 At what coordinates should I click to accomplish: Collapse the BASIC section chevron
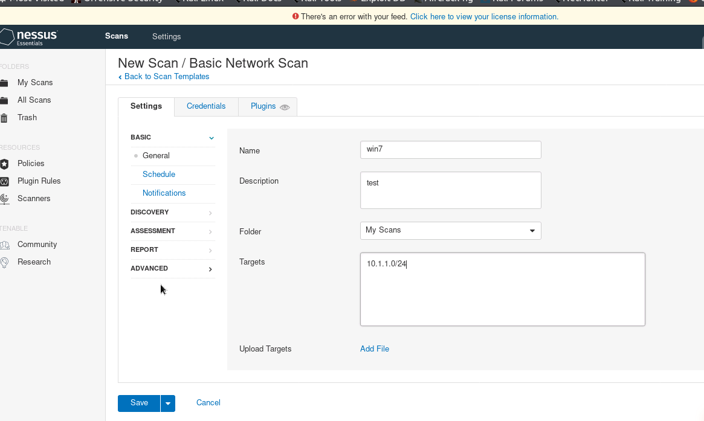[211, 138]
